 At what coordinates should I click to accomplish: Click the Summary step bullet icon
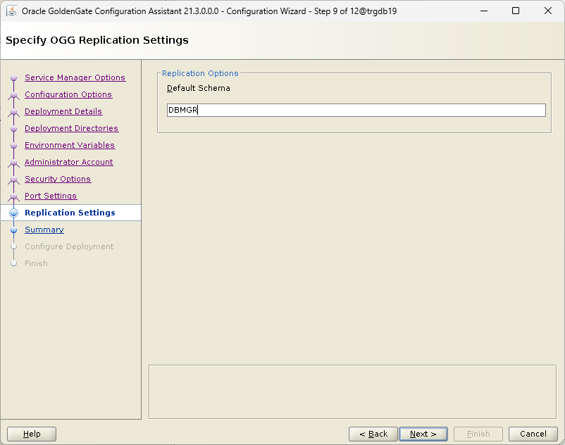[13, 230]
